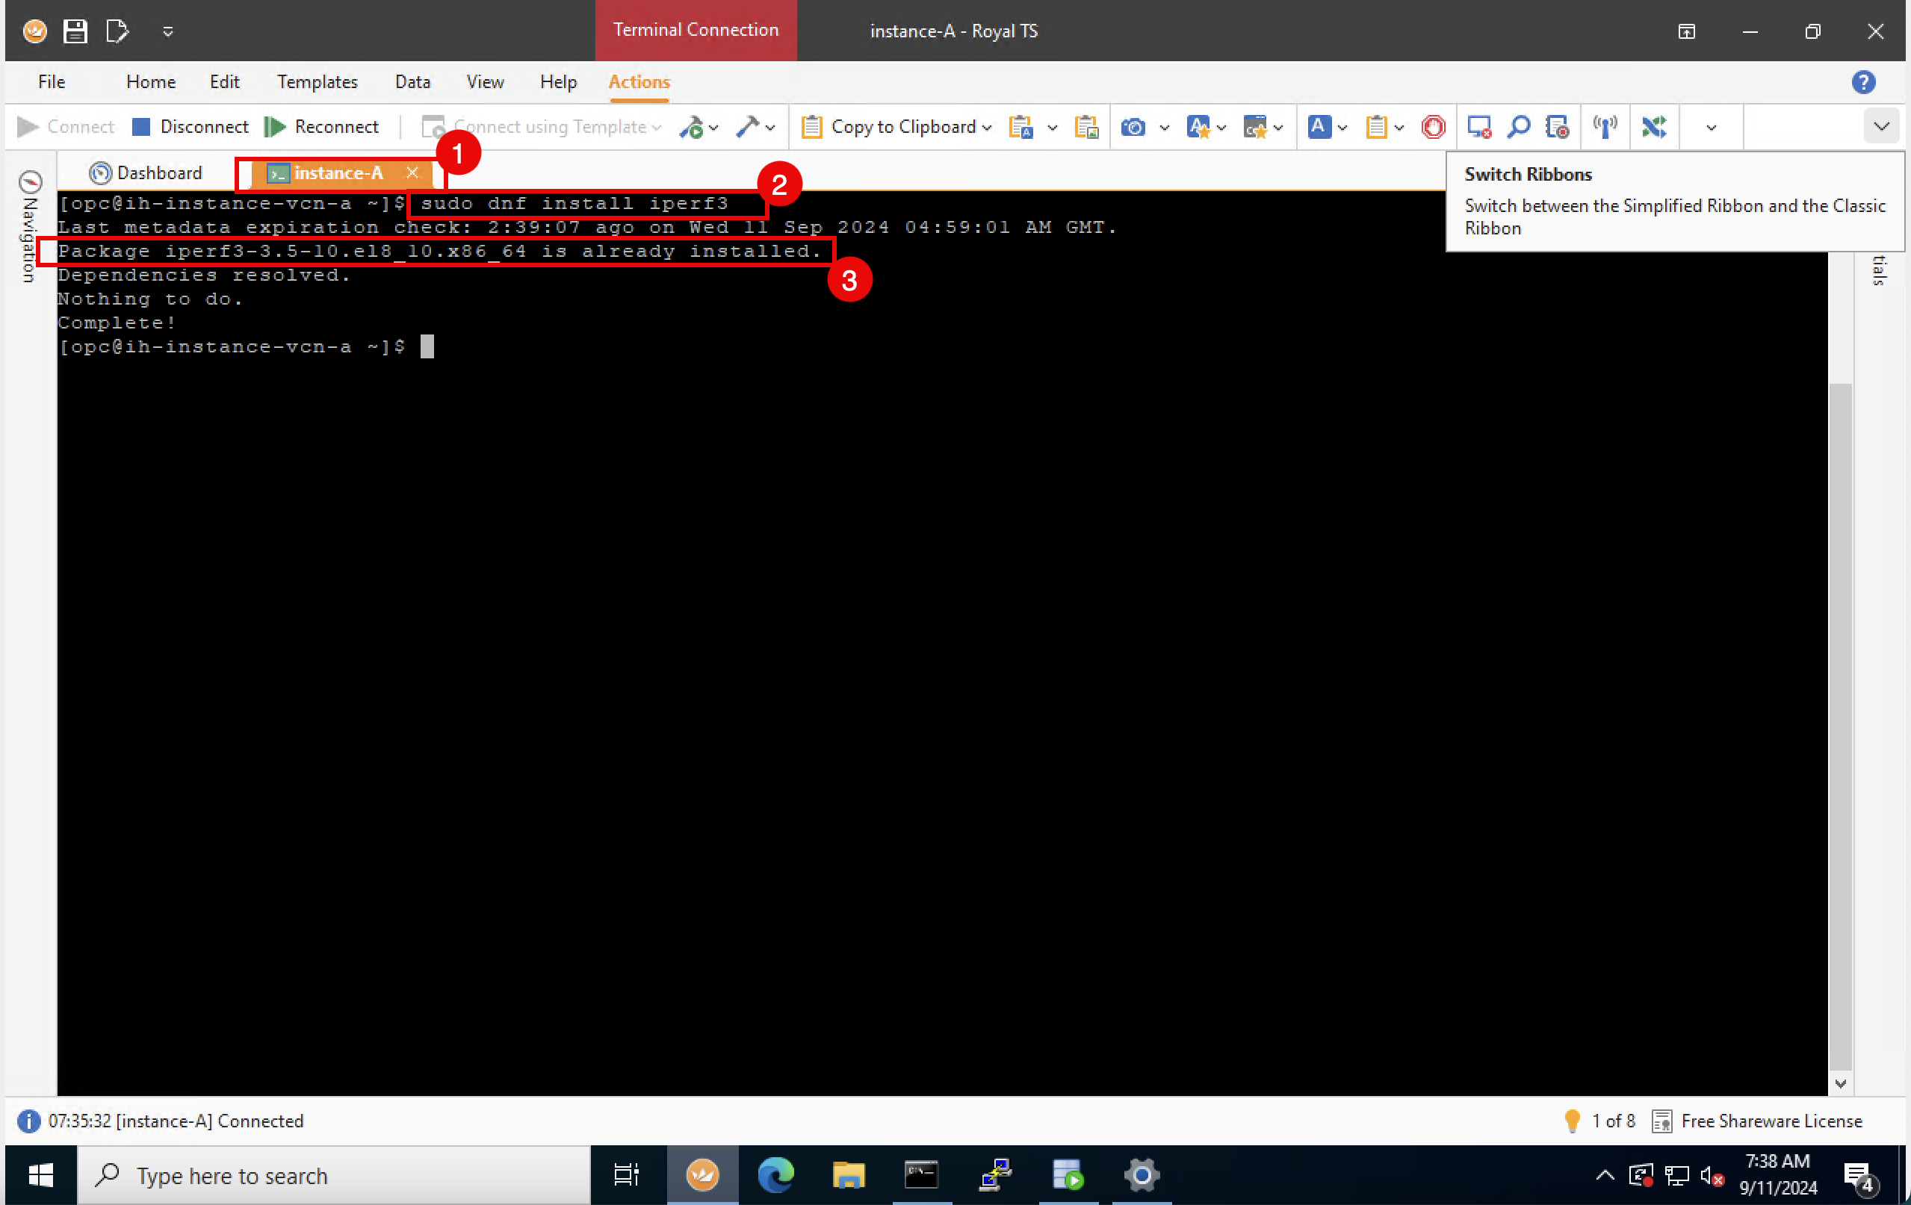Image resolution: width=1911 pixels, height=1205 pixels.
Task: Open the blue help question mark
Action: tap(1862, 81)
